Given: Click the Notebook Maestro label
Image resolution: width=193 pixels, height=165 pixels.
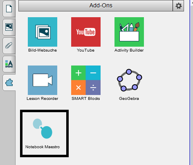Looking at the screenshot, I should tap(43, 147).
